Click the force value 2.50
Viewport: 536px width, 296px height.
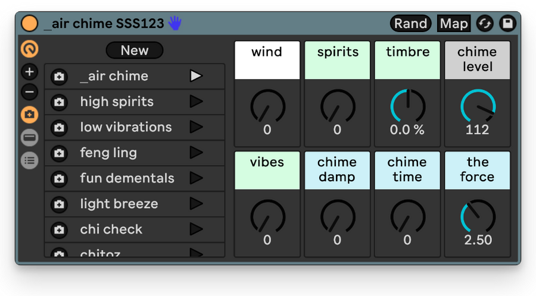pyautogui.click(x=478, y=240)
